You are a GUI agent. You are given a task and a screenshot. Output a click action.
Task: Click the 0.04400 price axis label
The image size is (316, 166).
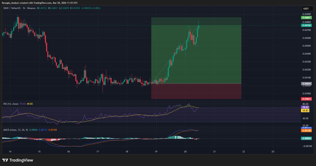click(306, 54)
